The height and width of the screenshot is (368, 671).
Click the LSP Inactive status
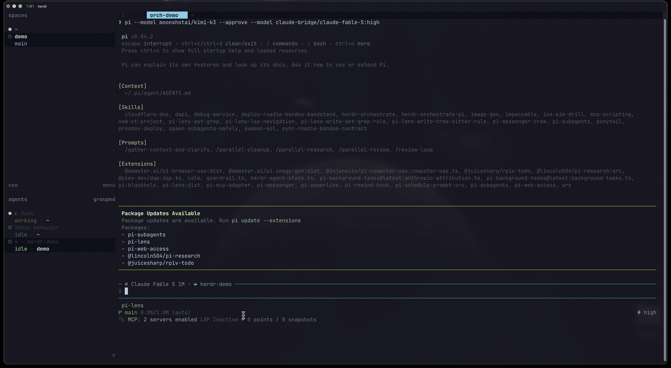coord(219,320)
